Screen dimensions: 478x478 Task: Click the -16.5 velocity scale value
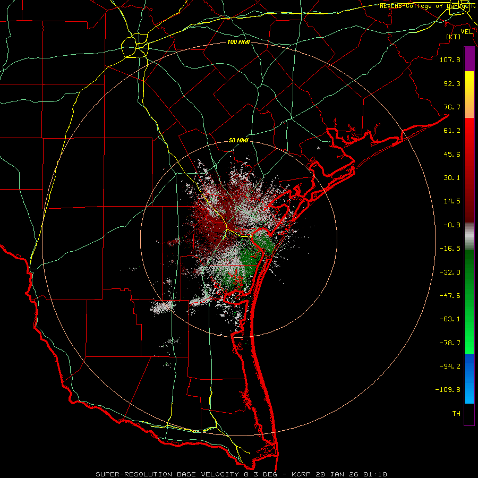tap(450, 249)
